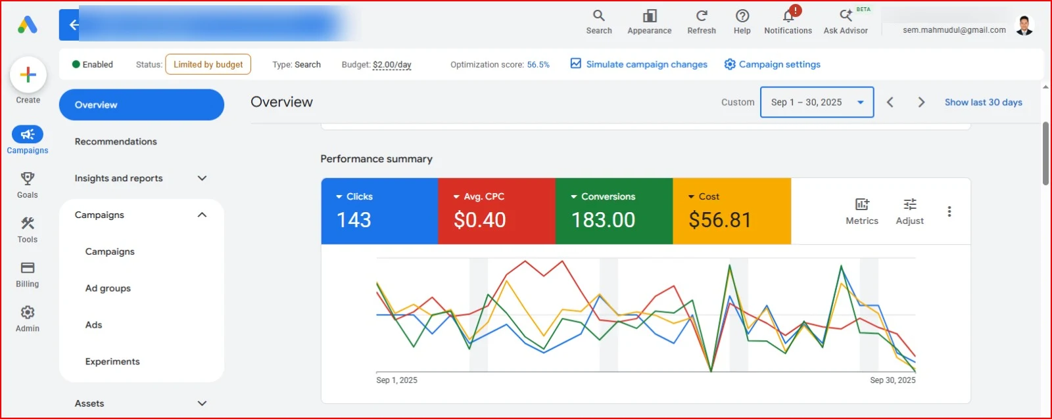Open the account profile picture
The image size is (1052, 419).
coord(1024,26)
